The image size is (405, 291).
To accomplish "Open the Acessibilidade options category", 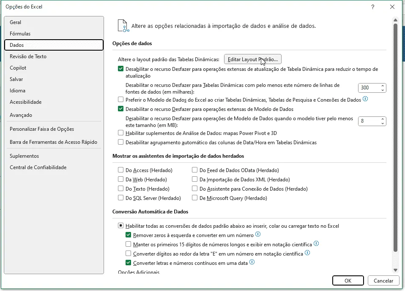I will pos(54,102).
